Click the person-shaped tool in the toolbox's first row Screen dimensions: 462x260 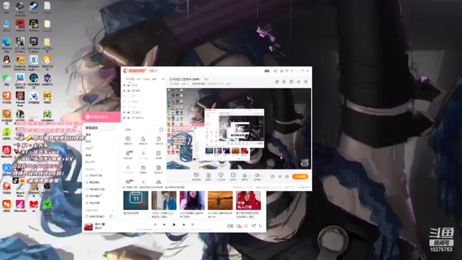tap(143, 139)
